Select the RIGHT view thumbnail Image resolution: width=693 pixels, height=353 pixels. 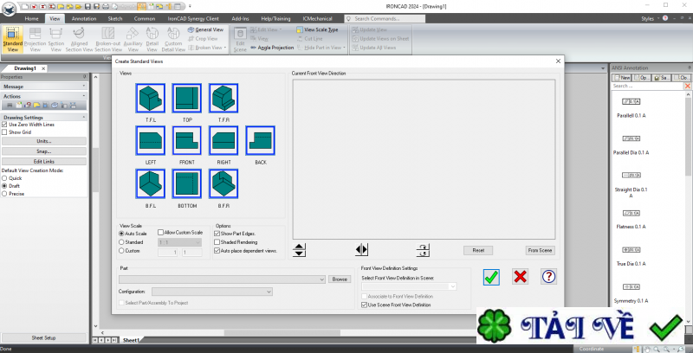pyautogui.click(x=223, y=140)
